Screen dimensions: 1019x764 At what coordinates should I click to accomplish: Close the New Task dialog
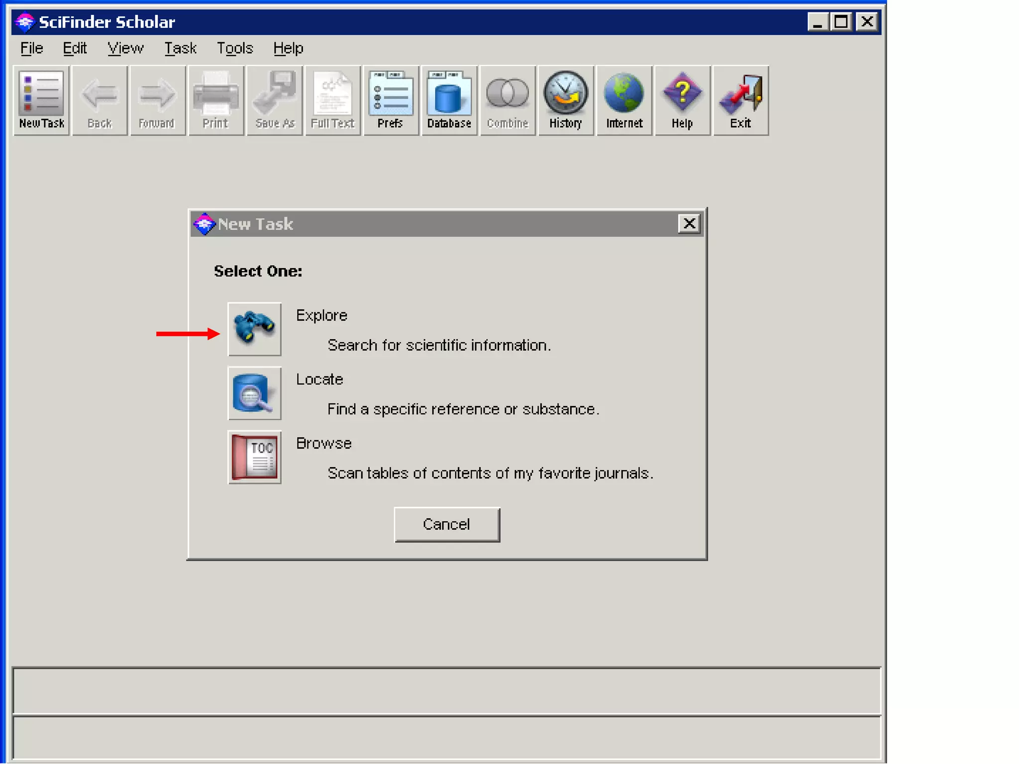(689, 223)
